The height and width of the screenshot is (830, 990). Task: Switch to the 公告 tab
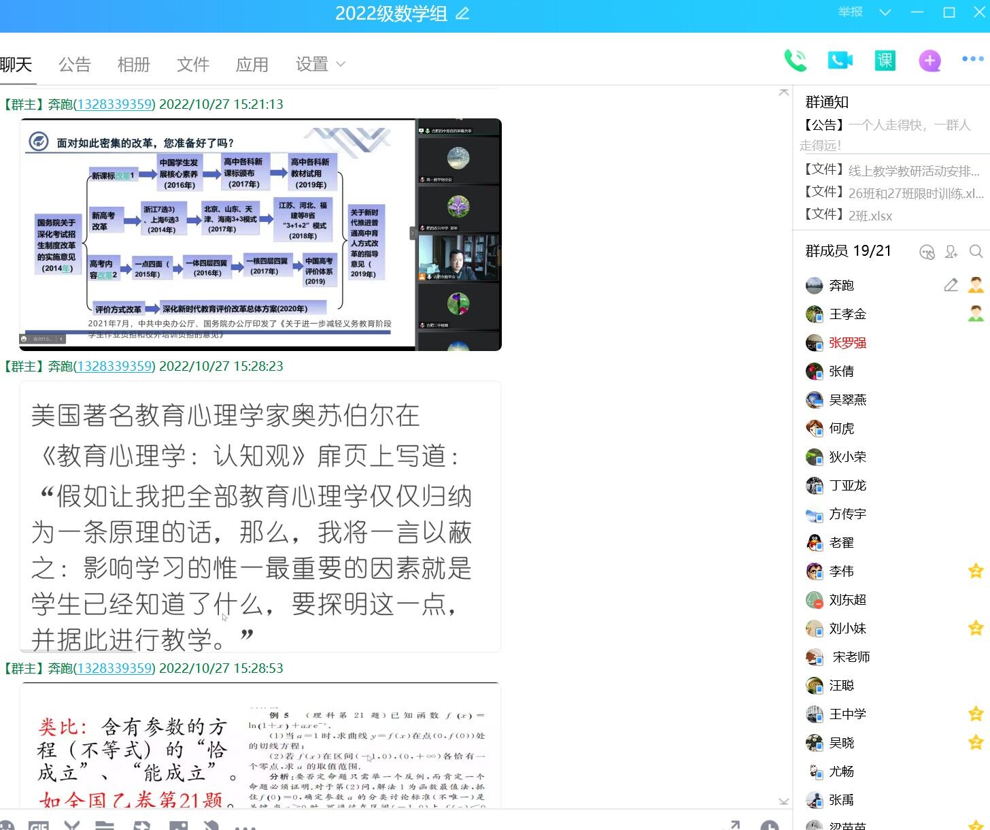[x=74, y=65]
